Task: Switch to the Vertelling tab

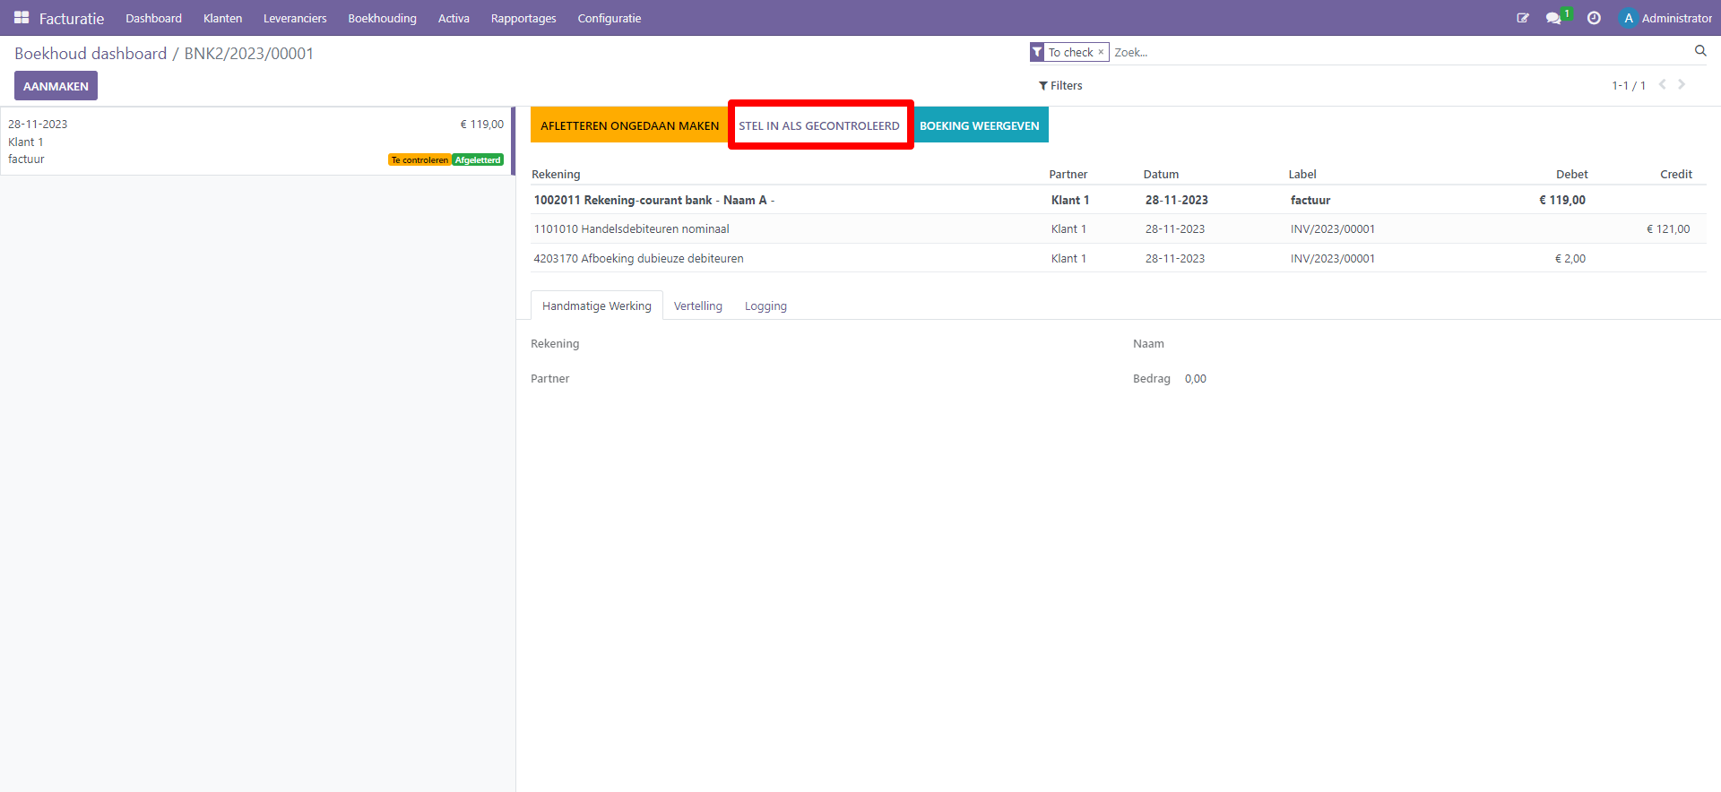Action: tap(697, 306)
